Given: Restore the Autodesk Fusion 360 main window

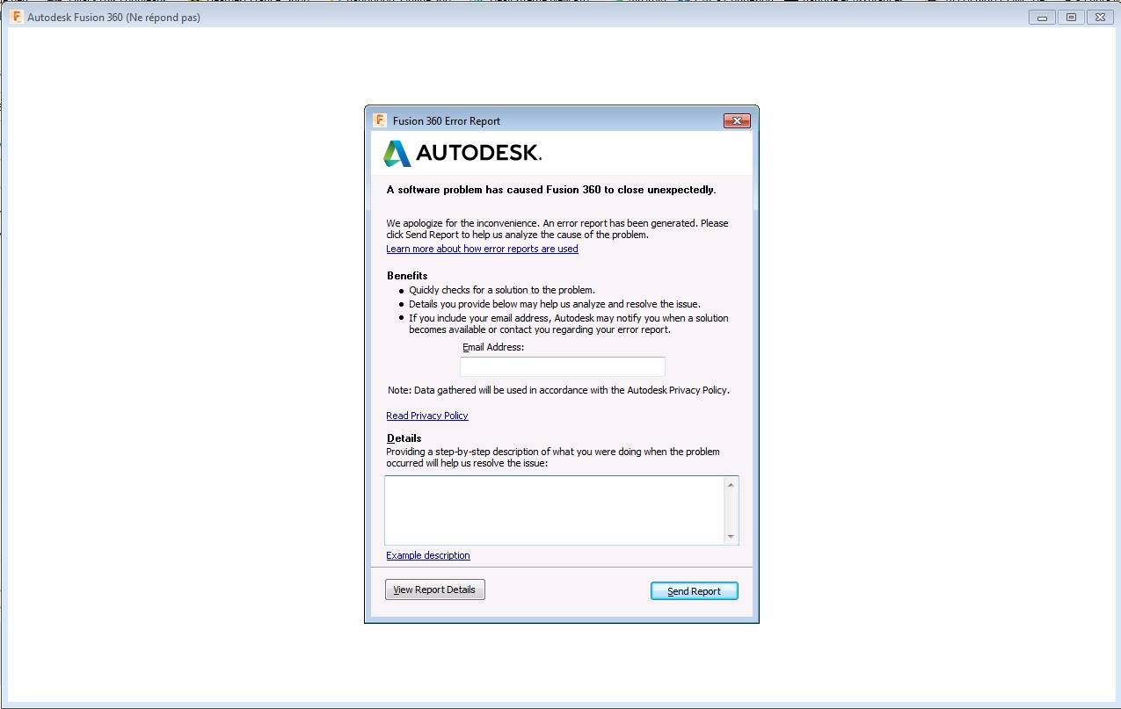Looking at the screenshot, I should click(1071, 17).
